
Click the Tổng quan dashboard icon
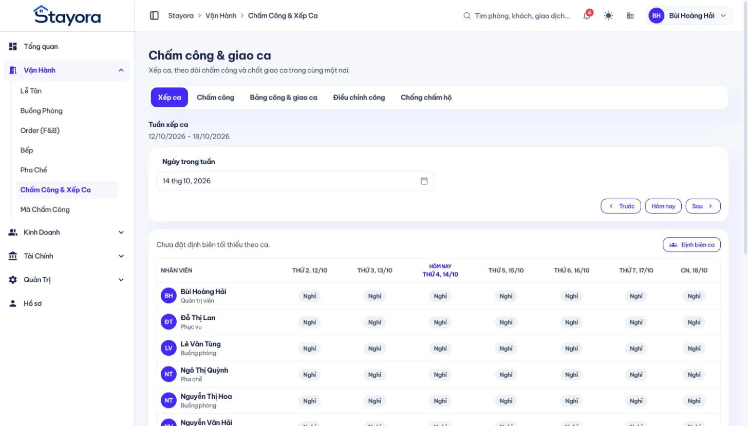(x=13, y=47)
